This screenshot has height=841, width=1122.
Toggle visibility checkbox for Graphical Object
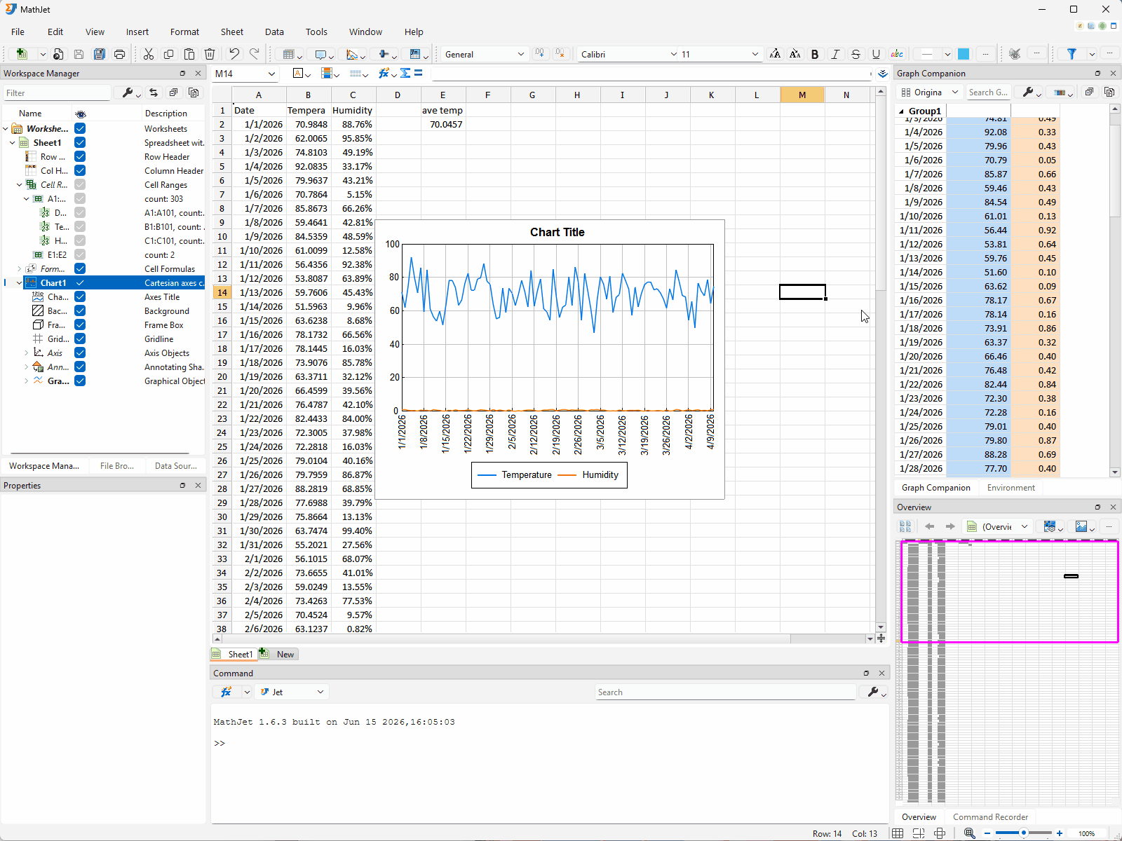tap(80, 381)
